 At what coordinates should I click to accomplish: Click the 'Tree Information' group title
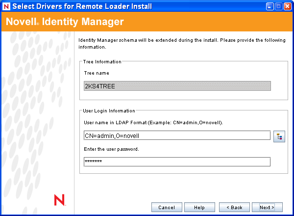[x=102, y=62]
